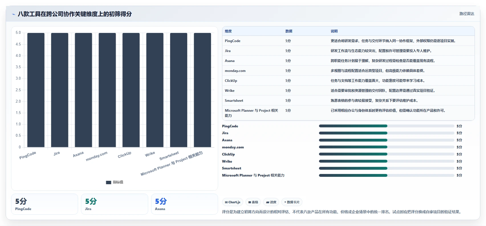Click the monday.com progress bar
The image size is (486, 226).
point(387,147)
